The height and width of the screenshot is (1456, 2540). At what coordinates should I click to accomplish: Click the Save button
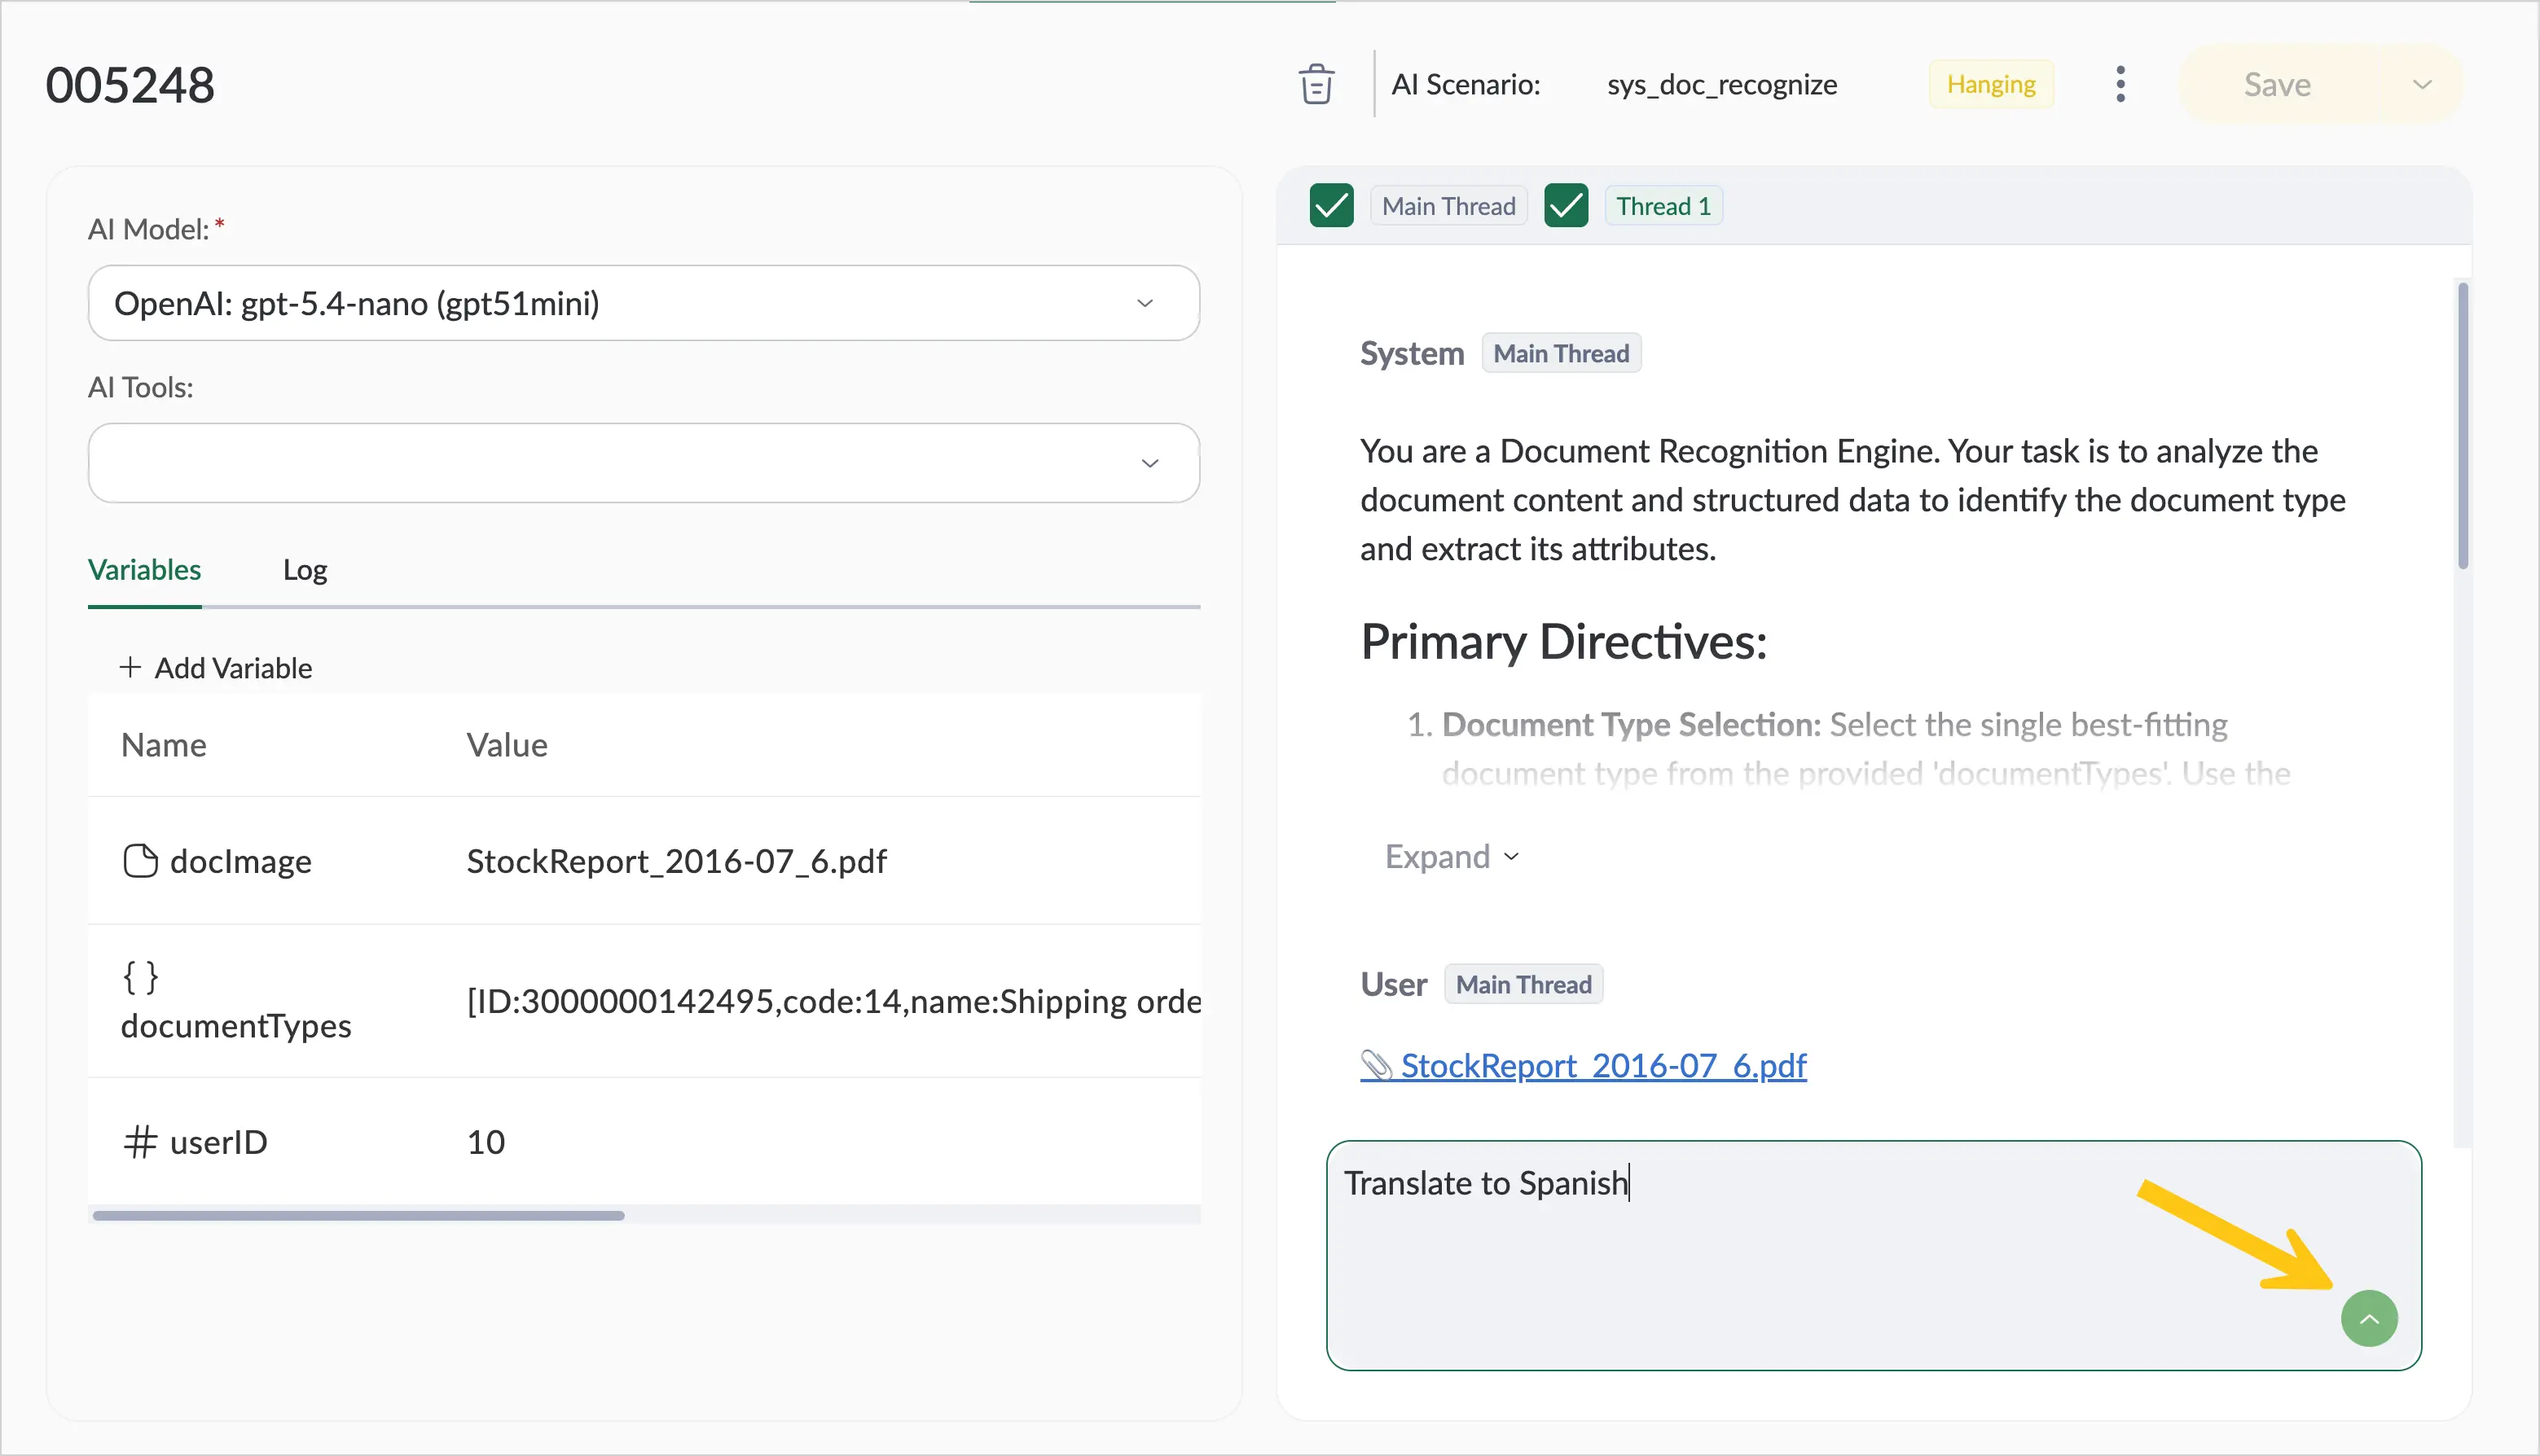[x=2277, y=84]
